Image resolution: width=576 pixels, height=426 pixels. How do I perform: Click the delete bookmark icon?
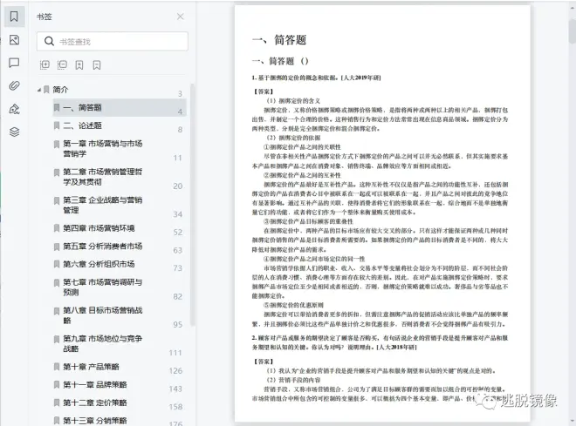click(x=96, y=64)
